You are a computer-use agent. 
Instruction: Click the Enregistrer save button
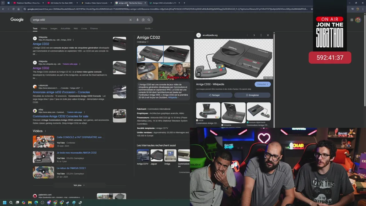pyautogui.click(x=252, y=95)
